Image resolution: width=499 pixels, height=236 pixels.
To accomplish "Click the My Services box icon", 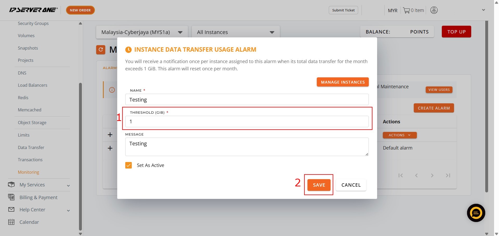I will (x=11, y=185).
